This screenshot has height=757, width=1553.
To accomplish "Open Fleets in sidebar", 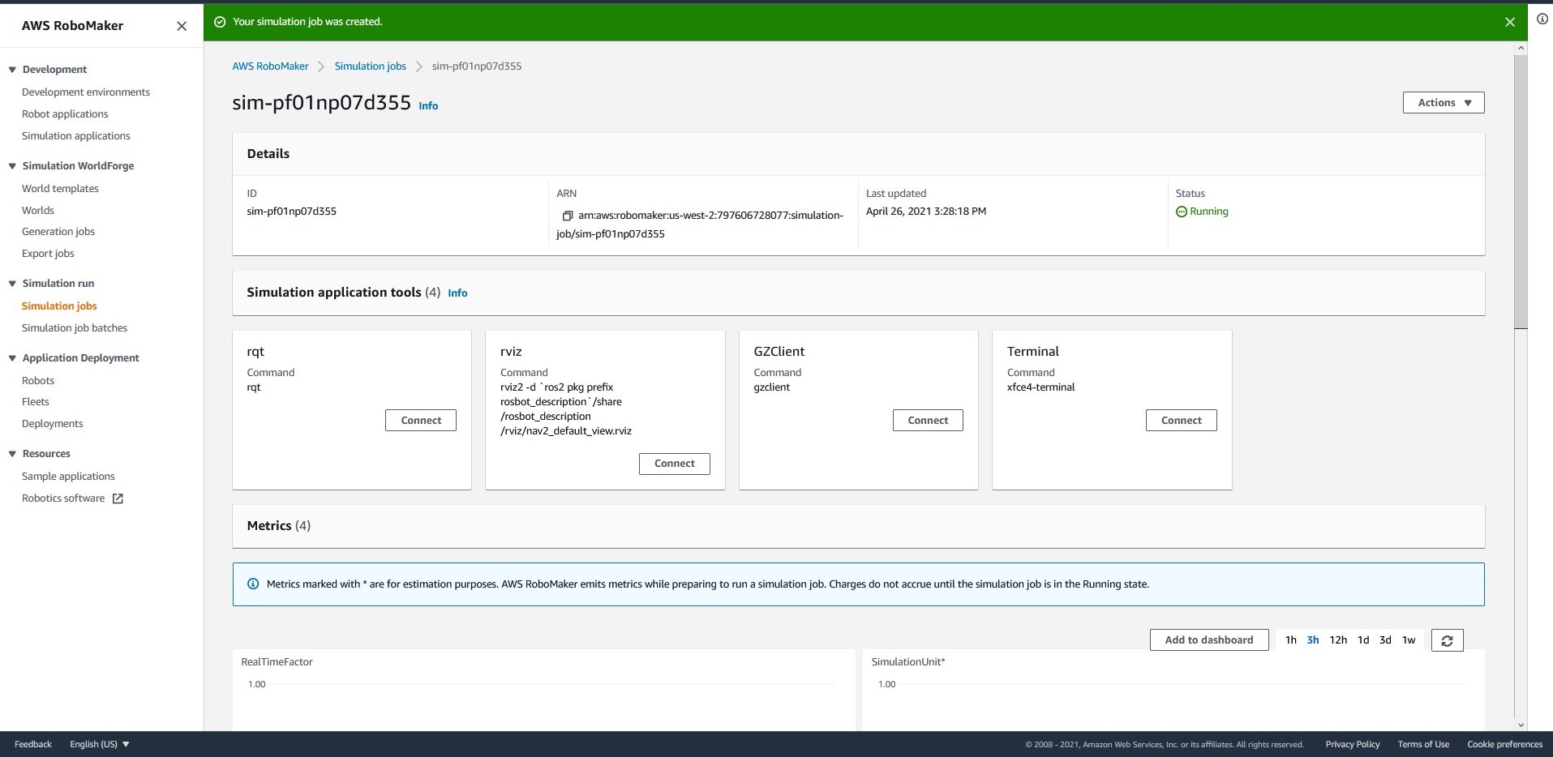I will tap(36, 402).
